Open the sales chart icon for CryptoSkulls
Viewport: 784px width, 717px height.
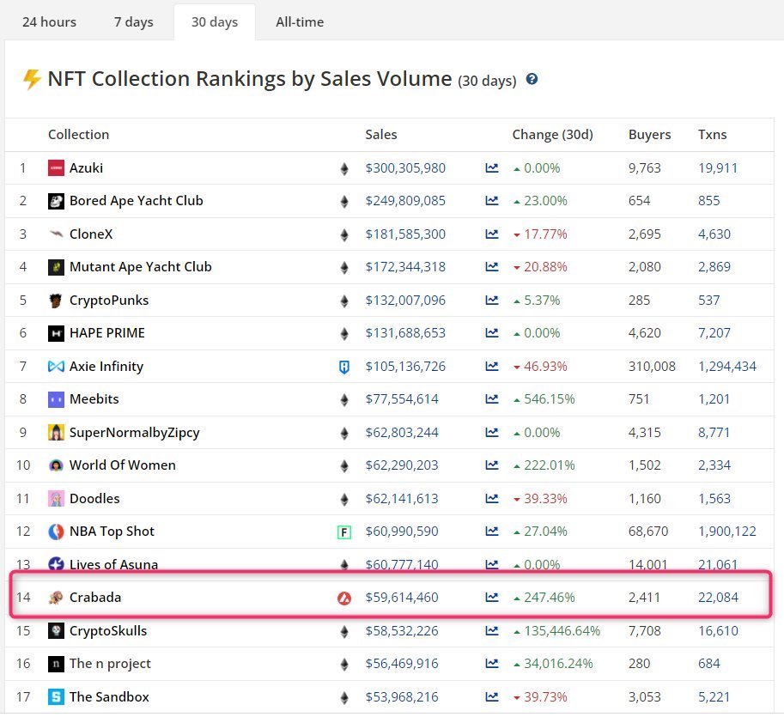492,631
